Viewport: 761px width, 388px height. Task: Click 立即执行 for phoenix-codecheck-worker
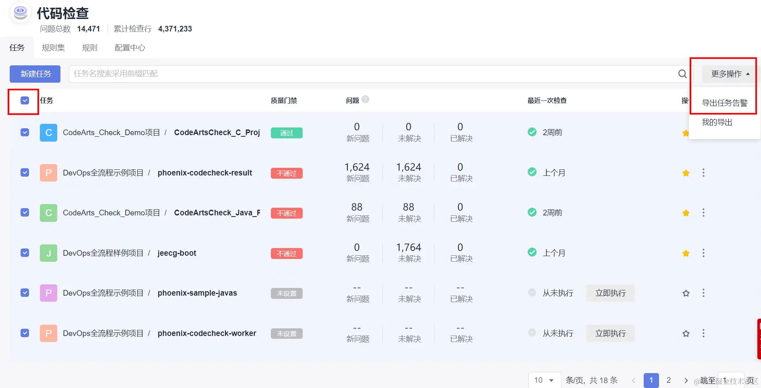[610, 334]
